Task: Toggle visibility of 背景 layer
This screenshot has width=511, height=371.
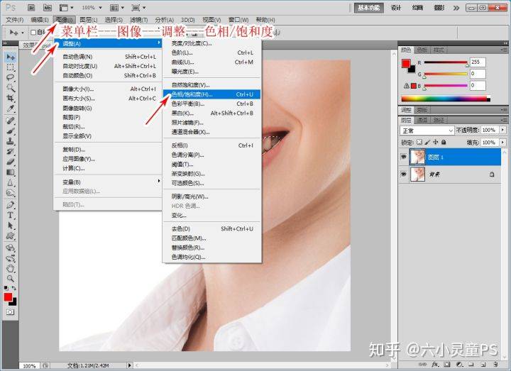Action: (404, 175)
